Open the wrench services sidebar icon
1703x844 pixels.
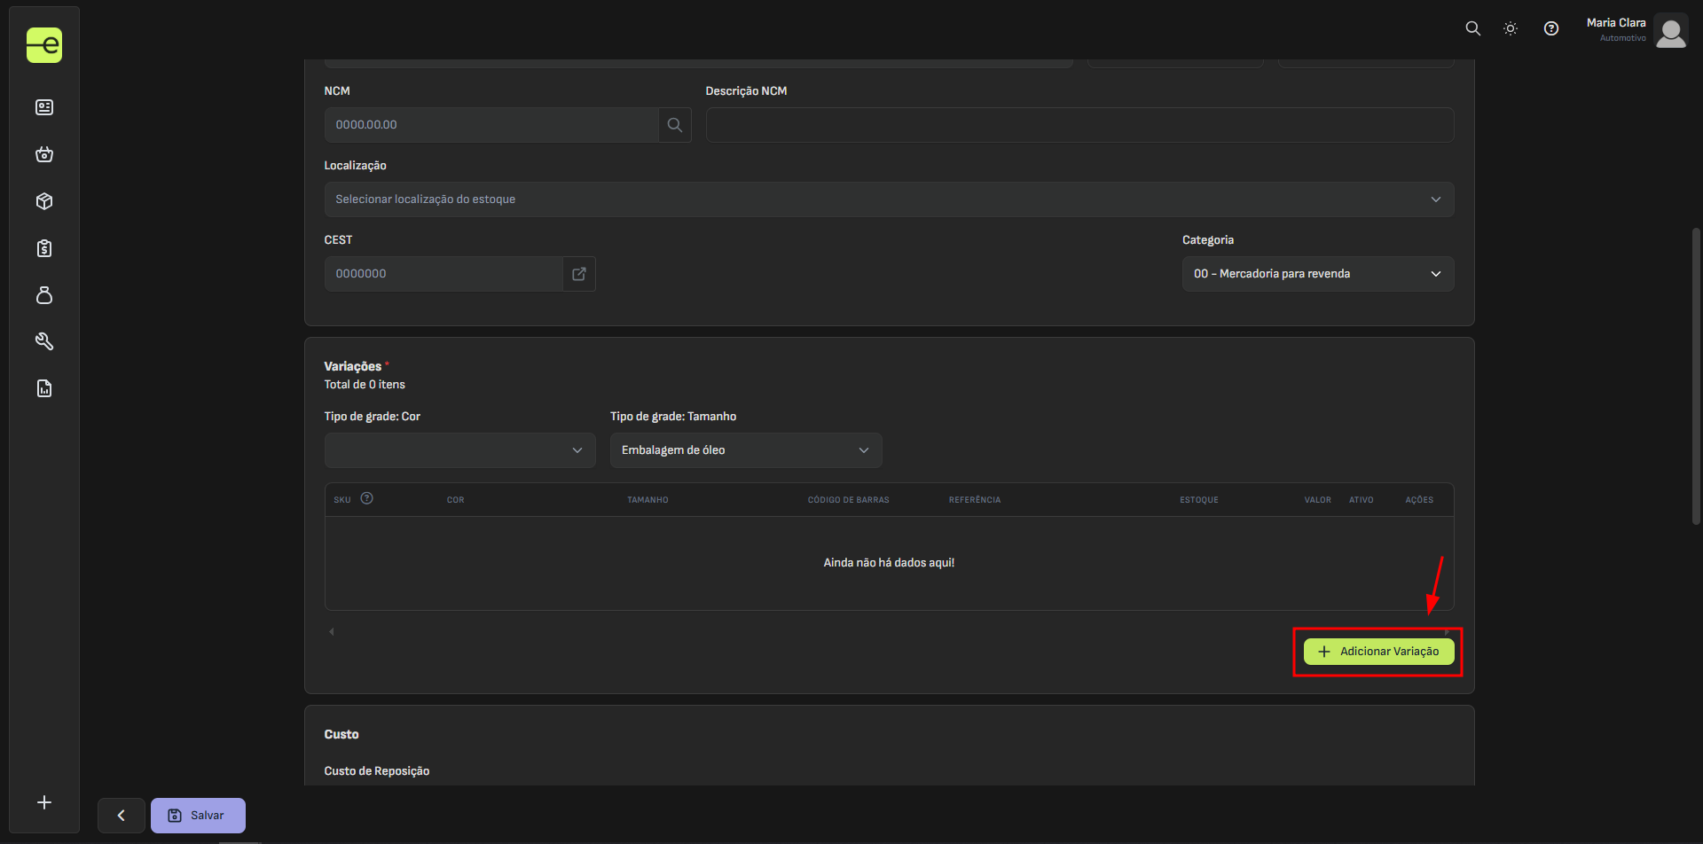(44, 341)
